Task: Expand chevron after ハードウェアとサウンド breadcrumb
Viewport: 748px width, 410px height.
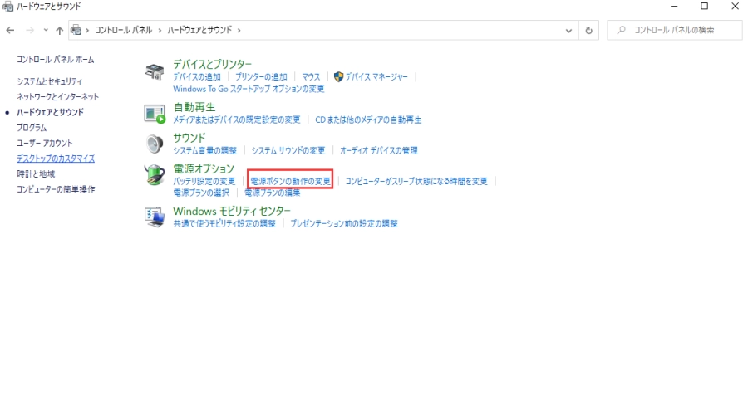Action: click(x=239, y=30)
